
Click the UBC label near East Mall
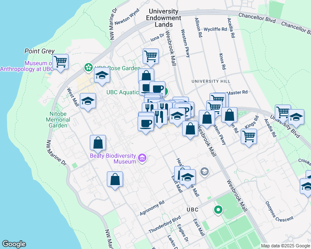point(193,210)
